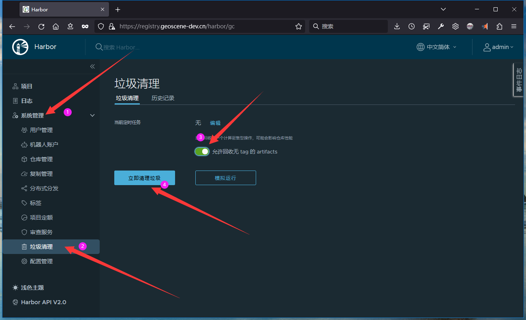526x320 pixels.
Task: Select 分布式分发 in the sidebar
Action: [44, 188]
